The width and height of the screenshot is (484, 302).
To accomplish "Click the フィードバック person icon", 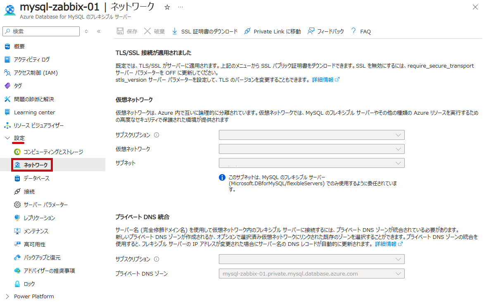I will pos(311,31).
